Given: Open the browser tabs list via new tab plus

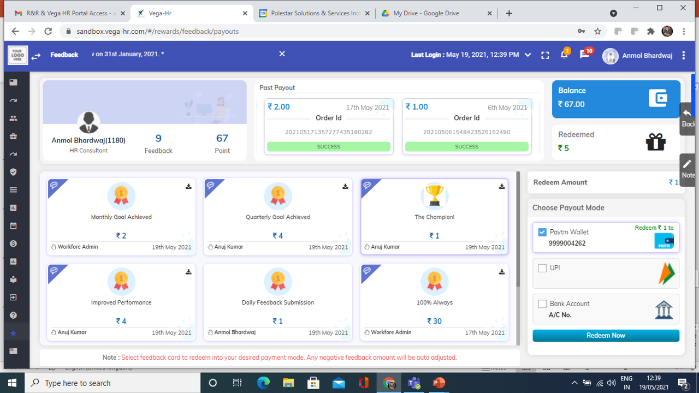Looking at the screenshot, I should tap(509, 13).
